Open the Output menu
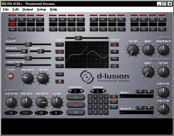The height and width of the screenshot is (136, 174). [28, 10]
